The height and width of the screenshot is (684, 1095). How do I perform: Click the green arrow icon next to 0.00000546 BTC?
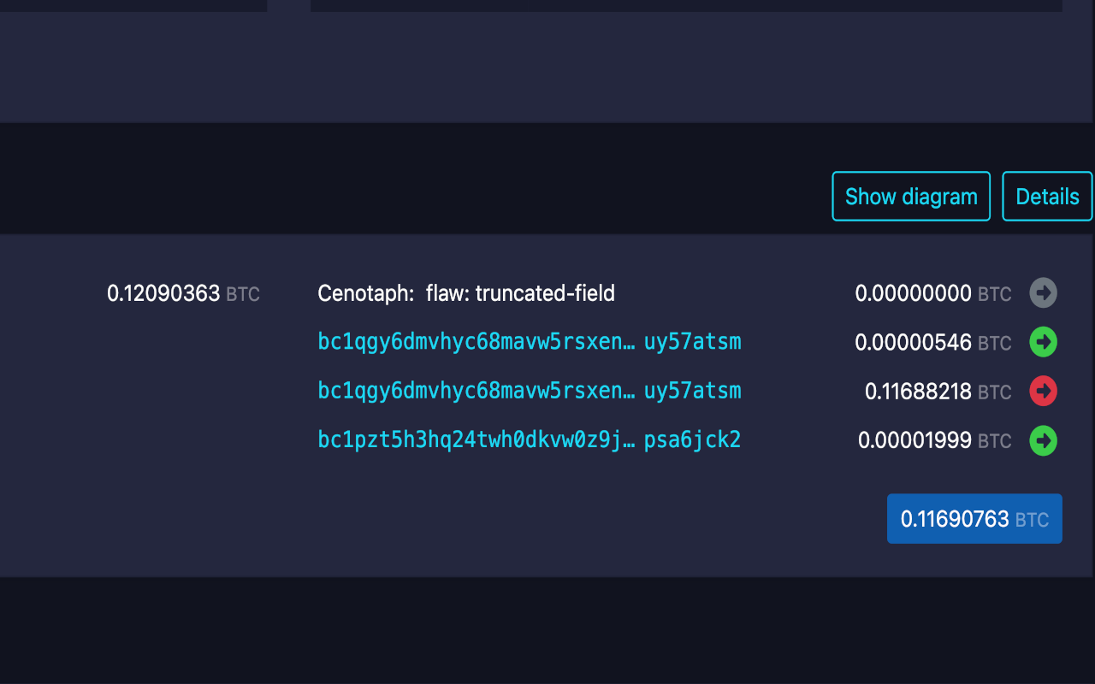(1042, 342)
